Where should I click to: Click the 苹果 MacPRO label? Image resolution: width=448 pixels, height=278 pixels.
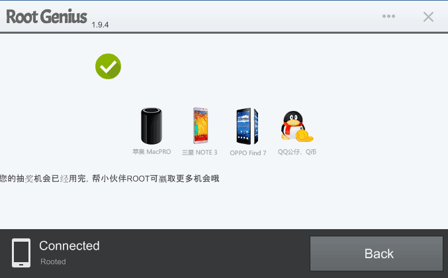click(x=152, y=152)
